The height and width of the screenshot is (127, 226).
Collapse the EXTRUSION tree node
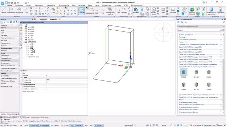pos(24,42)
